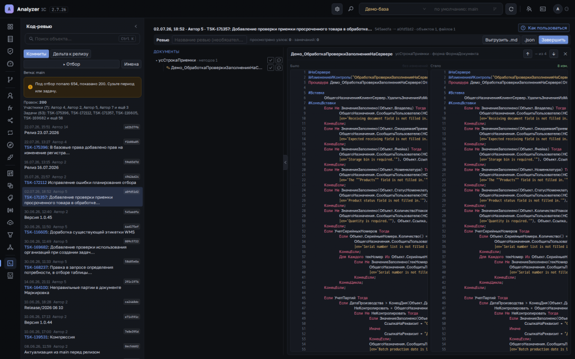Open the plug connector icon in sidebar
Screen dimensions: 575x359
(x=10, y=158)
